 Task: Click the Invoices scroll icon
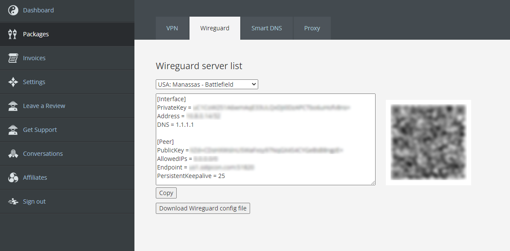tap(13, 58)
